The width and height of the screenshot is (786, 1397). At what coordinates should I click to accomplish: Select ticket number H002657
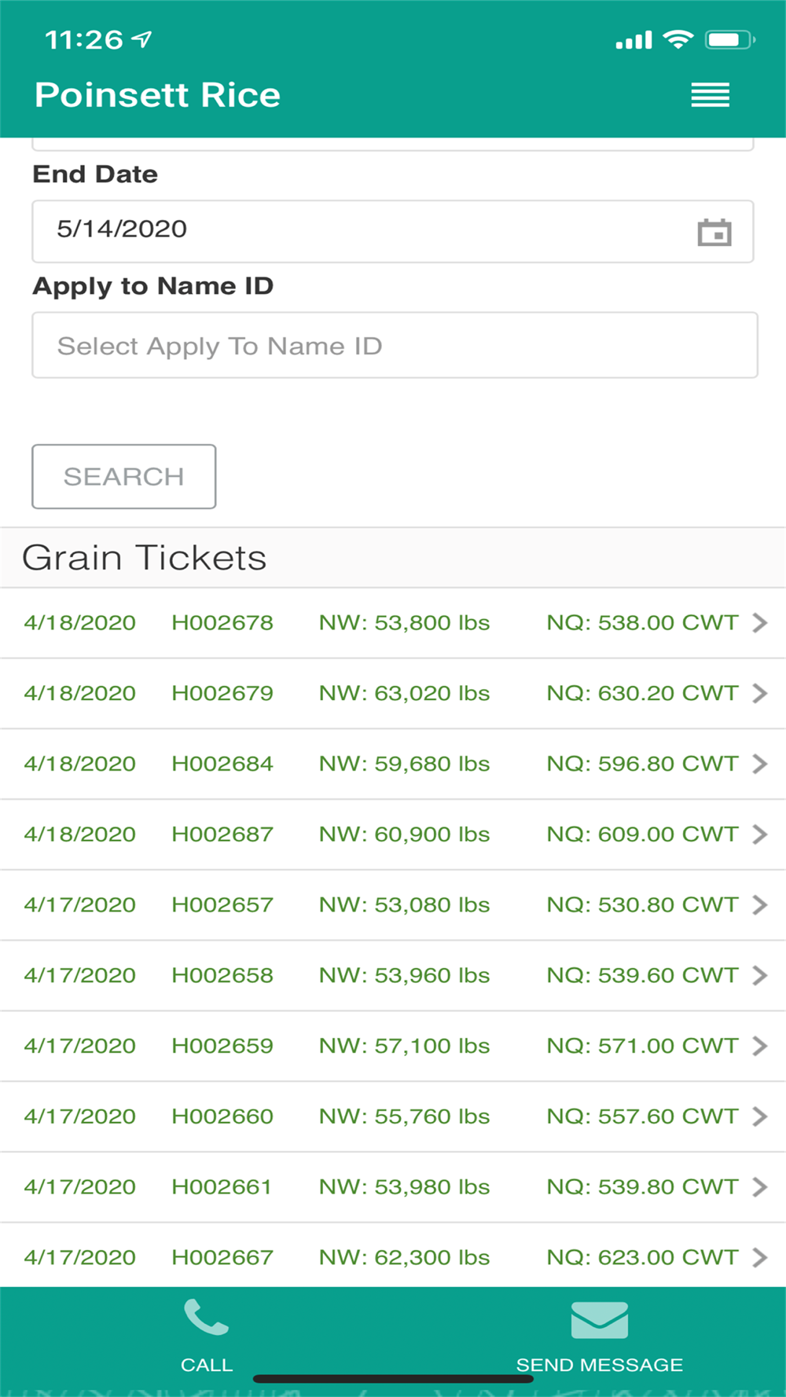pyautogui.click(x=222, y=905)
